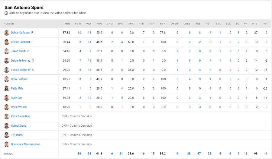Screen dimensions: 272x159
Task: Open Tre Jones' player profile link
Action: point(17,135)
